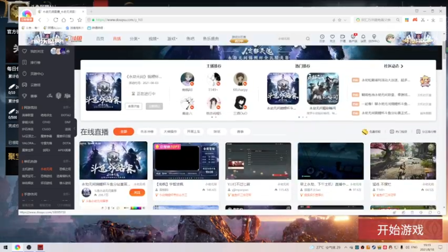This screenshot has height=252, width=448.
Task: Open the 猛练 不摆烂 stream thumbnail
Action: pos(403,161)
